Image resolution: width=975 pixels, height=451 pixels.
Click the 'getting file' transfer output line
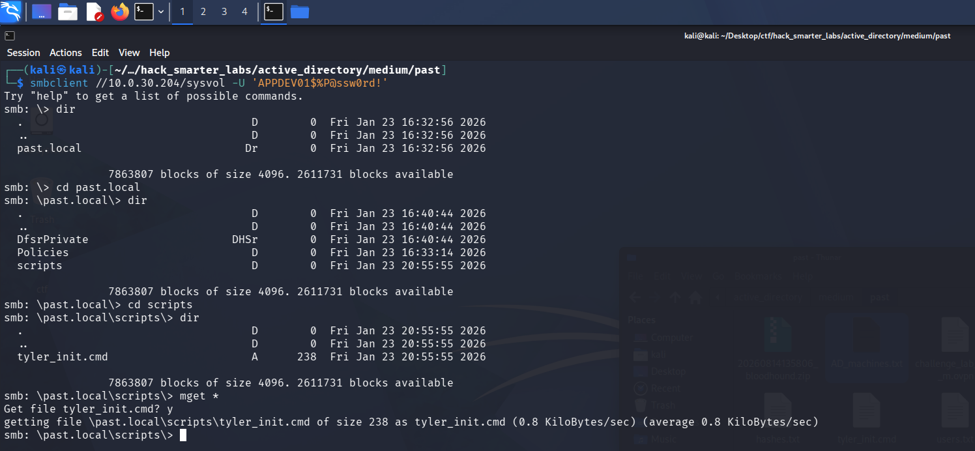(x=411, y=422)
